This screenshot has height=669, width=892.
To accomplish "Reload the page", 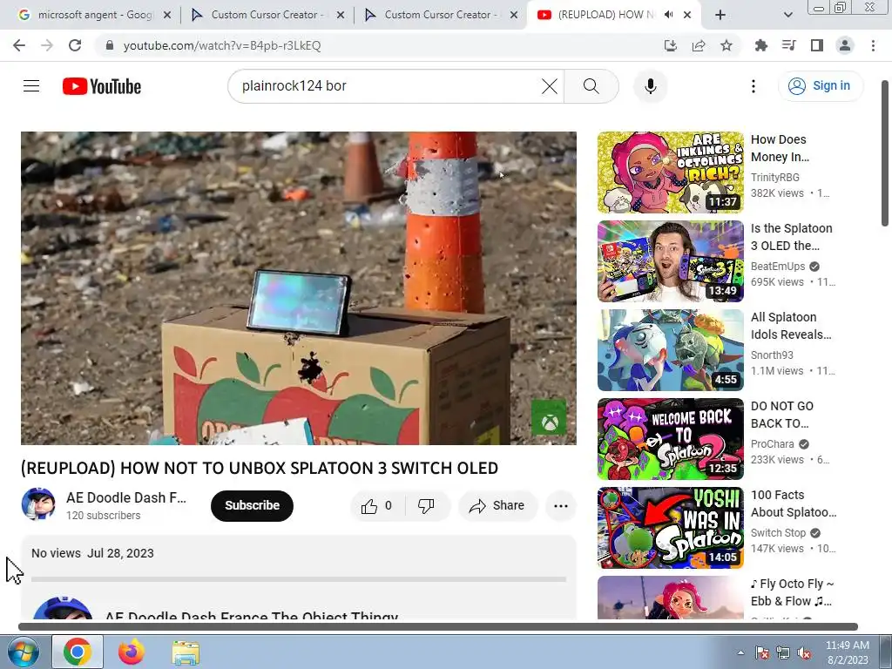I will (x=75, y=45).
